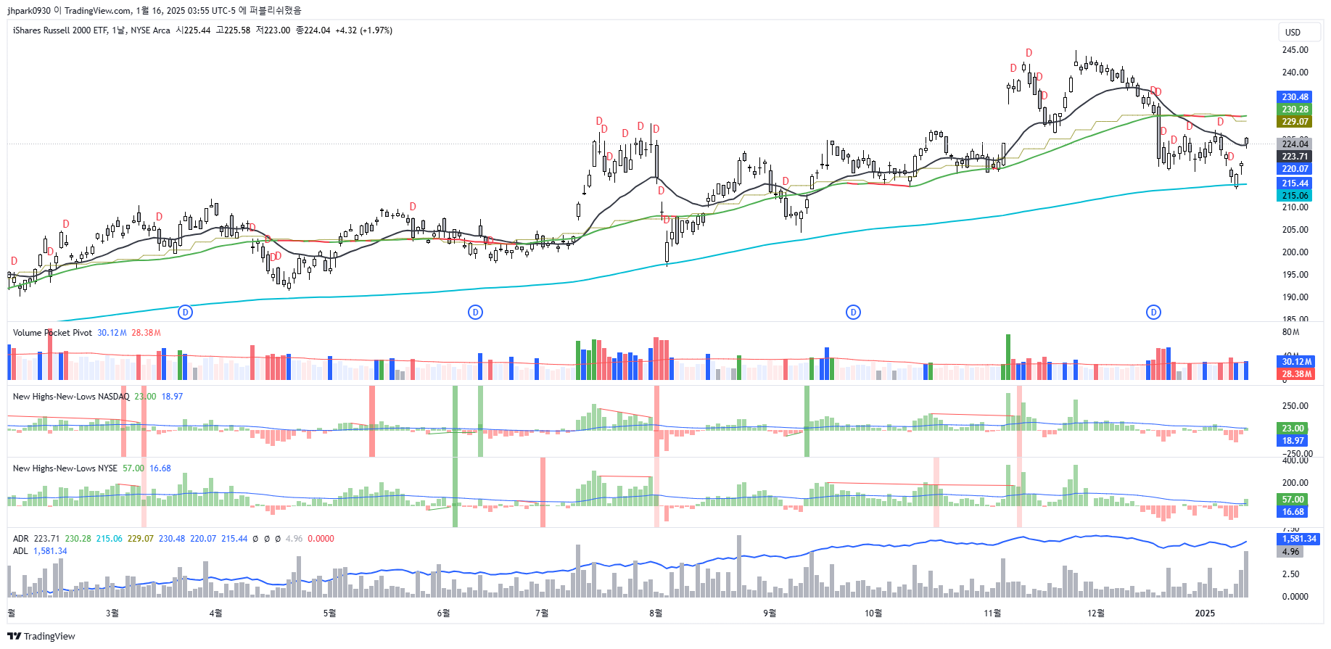Click the 4.96 gray ADR axis label
Viewport: 1331px width, 649px height.
tap(1290, 552)
